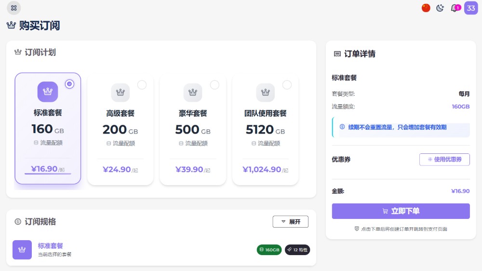The image size is (482, 271).
Task: Click the 12 特性 badge
Action: click(297, 249)
